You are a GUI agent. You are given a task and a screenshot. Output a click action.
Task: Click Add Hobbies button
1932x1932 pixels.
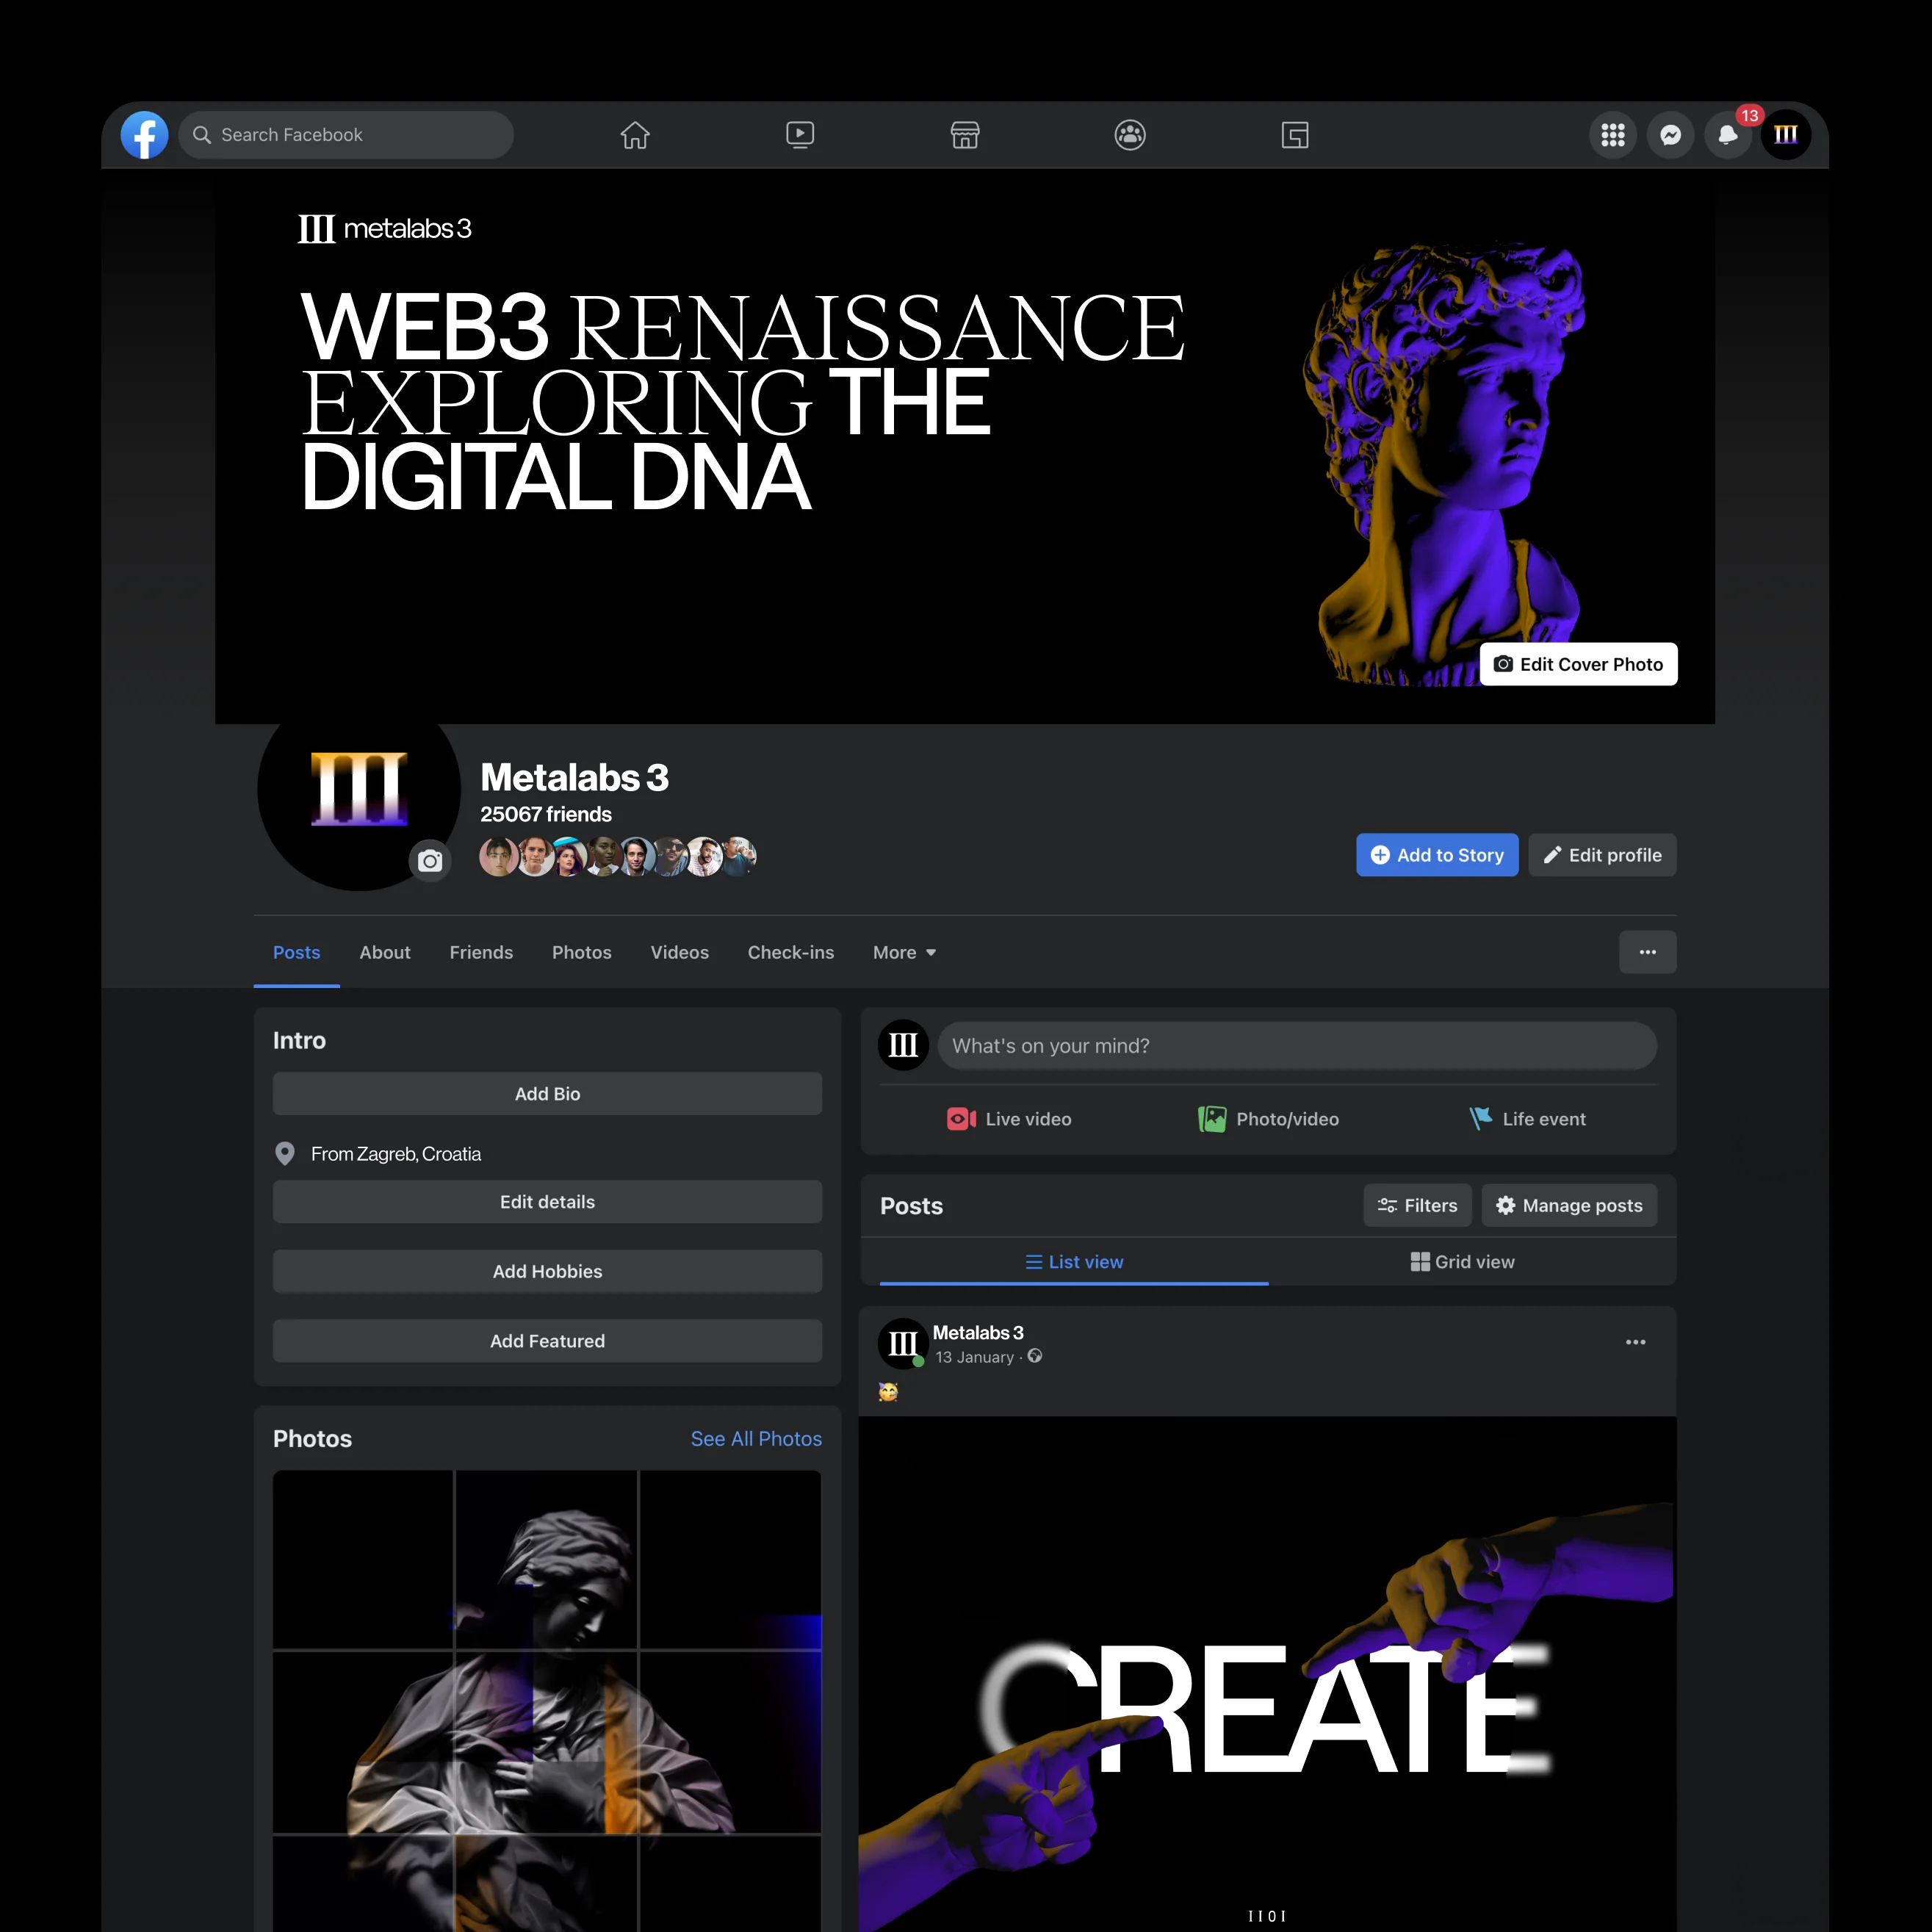(x=548, y=1272)
